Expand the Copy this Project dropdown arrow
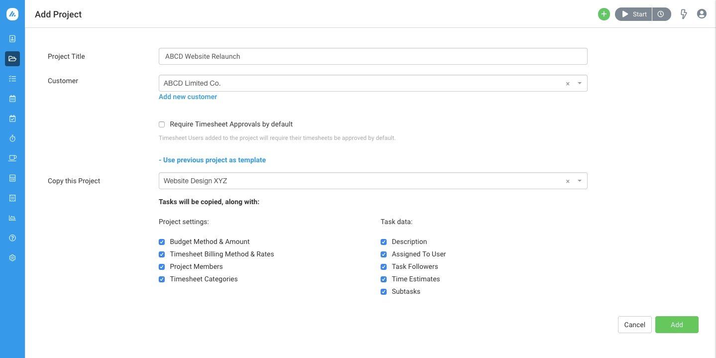This screenshot has width=716, height=358. (580, 181)
